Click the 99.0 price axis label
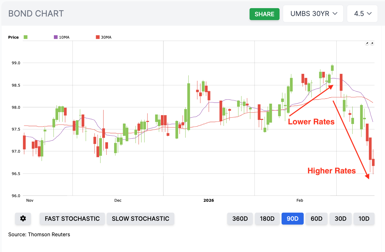385x252 pixels. point(16,63)
